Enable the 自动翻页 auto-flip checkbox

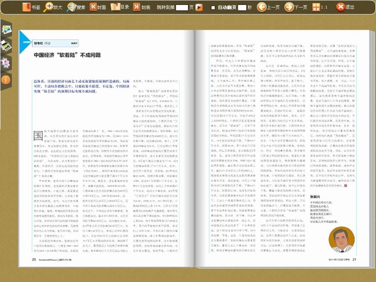(213, 8)
